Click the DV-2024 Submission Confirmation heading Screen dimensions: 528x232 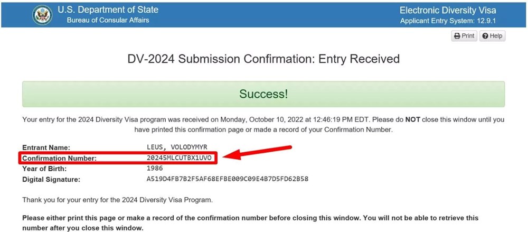(x=263, y=59)
